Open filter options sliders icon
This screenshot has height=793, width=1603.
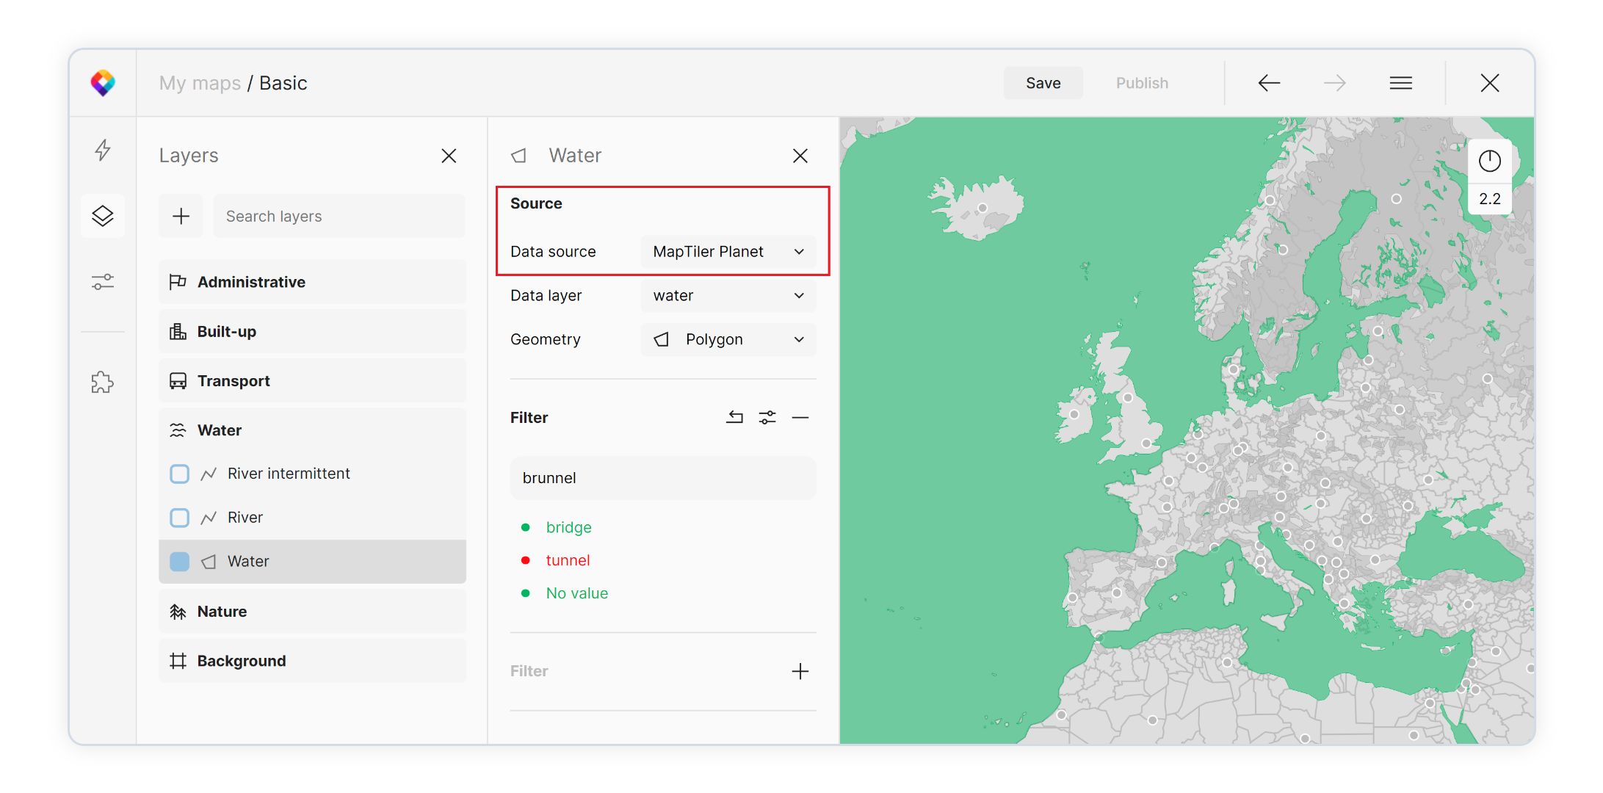(x=767, y=418)
